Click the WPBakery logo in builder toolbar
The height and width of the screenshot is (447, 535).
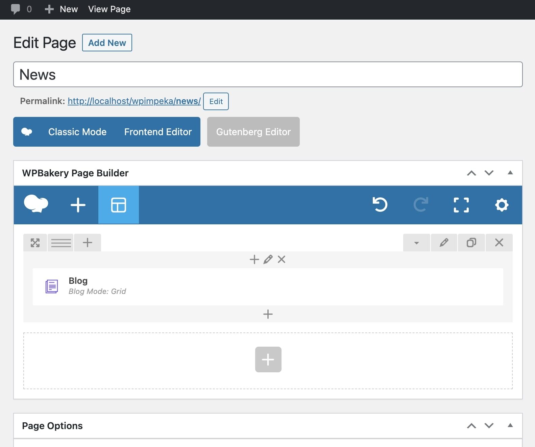(36, 204)
